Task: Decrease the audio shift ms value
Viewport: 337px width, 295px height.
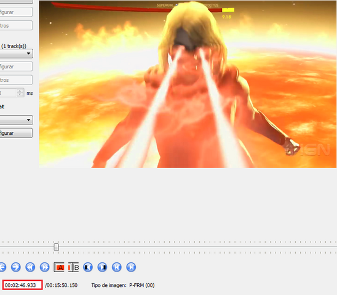Action: click(20, 94)
